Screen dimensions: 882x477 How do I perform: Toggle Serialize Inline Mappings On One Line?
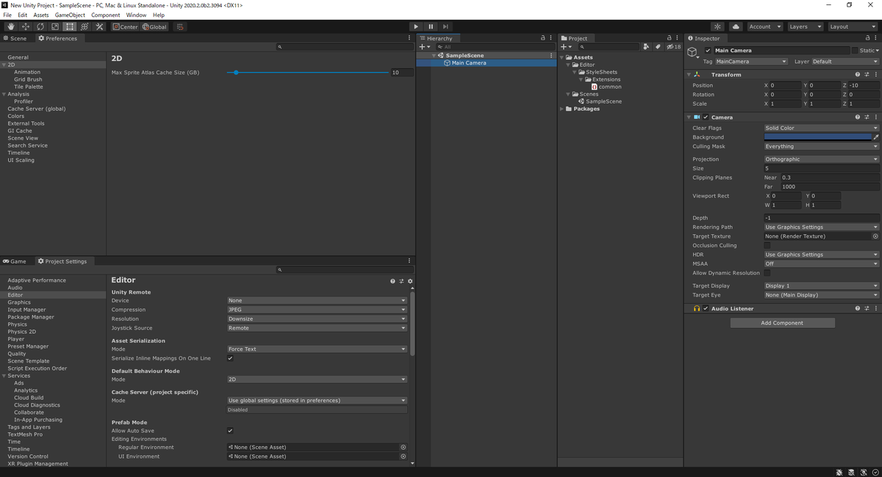230,358
